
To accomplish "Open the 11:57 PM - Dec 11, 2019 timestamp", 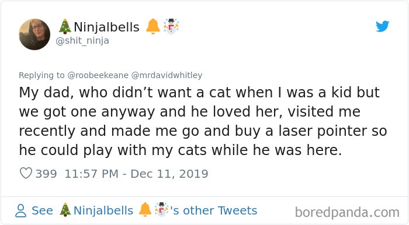I will 136,174.
